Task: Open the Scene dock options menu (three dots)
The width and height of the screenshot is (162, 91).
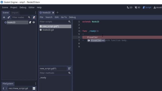Action: [x=35, y=13]
